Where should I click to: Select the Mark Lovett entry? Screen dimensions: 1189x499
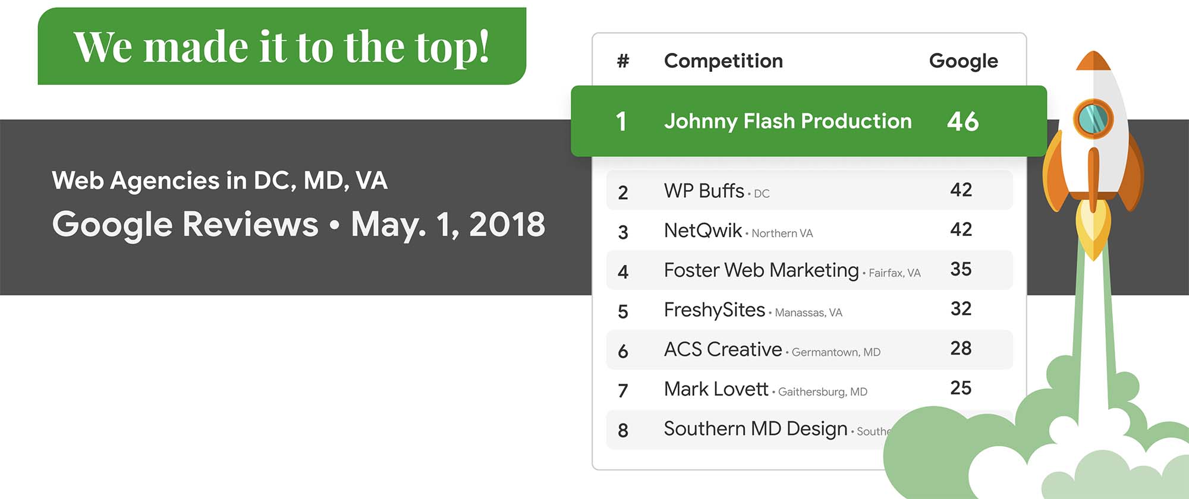[x=809, y=389]
